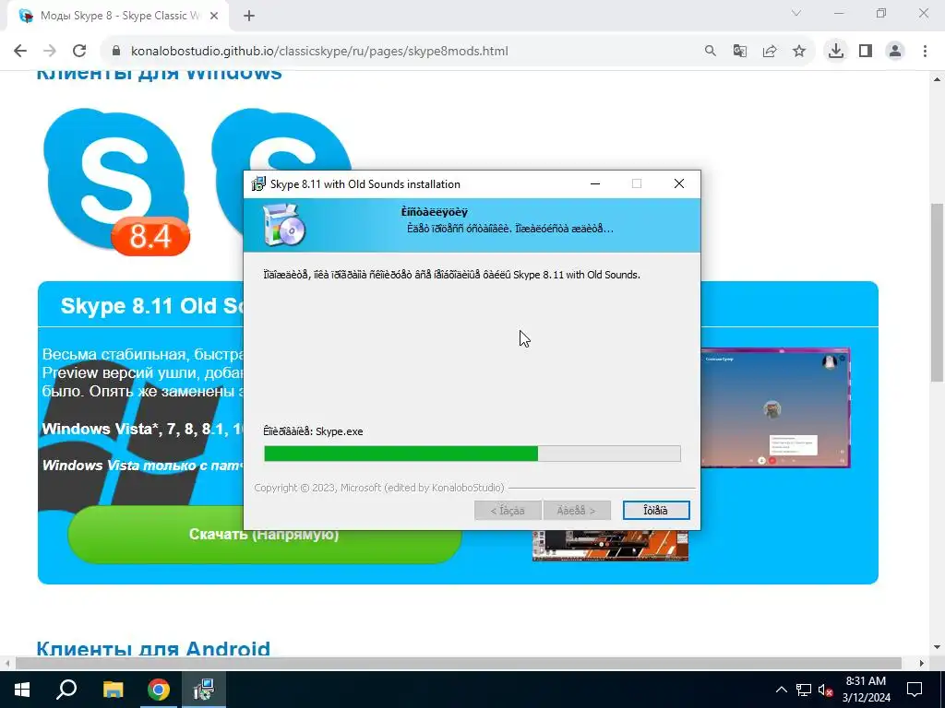This screenshot has width=945, height=708.
Task: Click the Chrome icon in the taskbar
Action: click(x=159, y=690)
